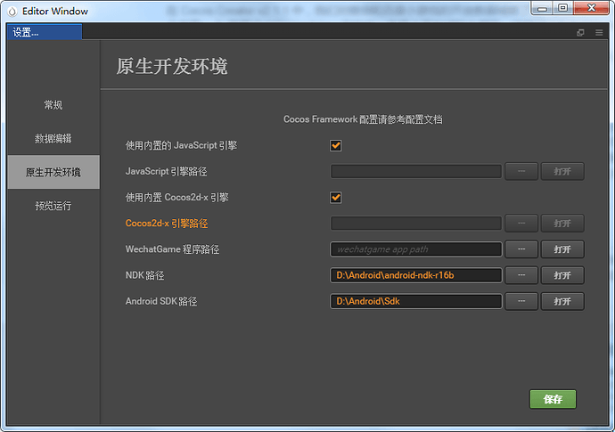Minimize the Editor Window
615x432 pixels.
click(x=543, y=8)
